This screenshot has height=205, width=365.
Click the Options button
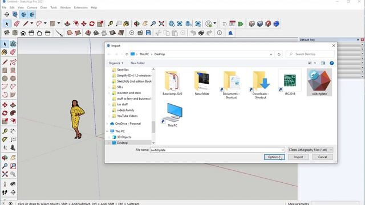[x=274, y=157]
